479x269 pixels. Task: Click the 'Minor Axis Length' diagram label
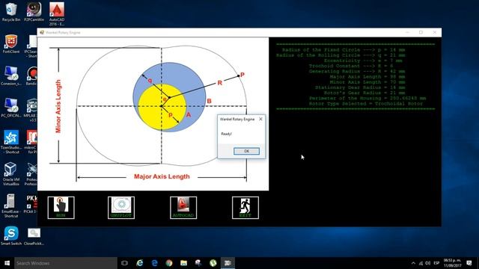pyautogui.click(x=58, y=106)
